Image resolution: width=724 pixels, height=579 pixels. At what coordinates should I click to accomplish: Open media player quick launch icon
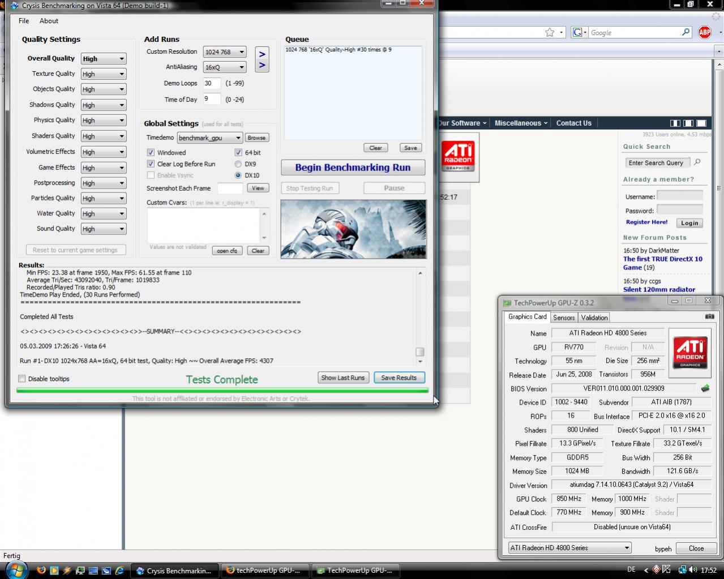[54, 571]
